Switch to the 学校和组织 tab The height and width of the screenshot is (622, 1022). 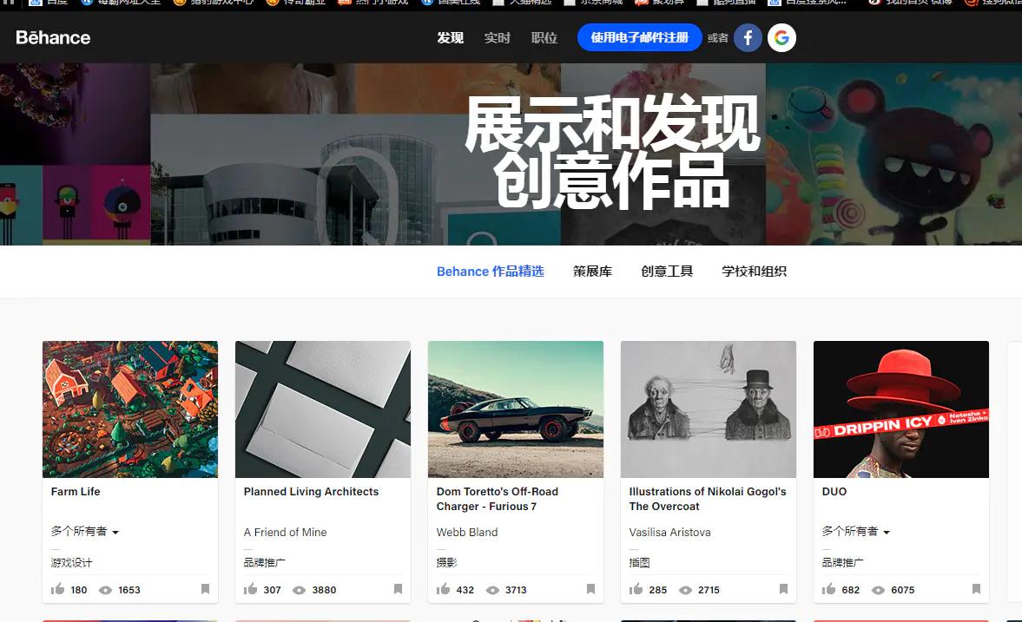[754, 272]
